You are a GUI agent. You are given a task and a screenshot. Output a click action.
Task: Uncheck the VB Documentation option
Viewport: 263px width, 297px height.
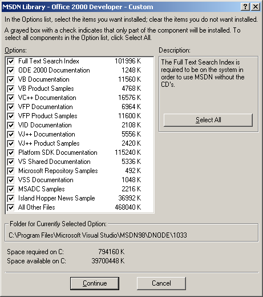(11, 79)
